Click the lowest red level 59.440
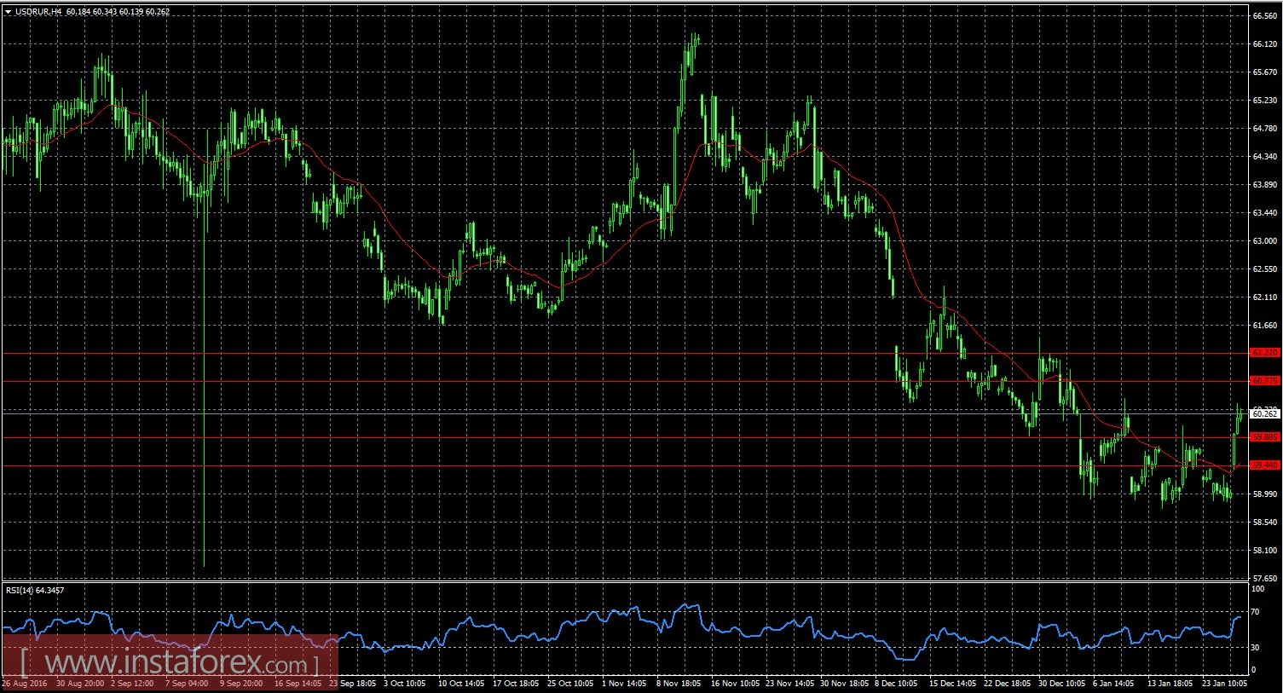1283x693 pixels. 1263,465
